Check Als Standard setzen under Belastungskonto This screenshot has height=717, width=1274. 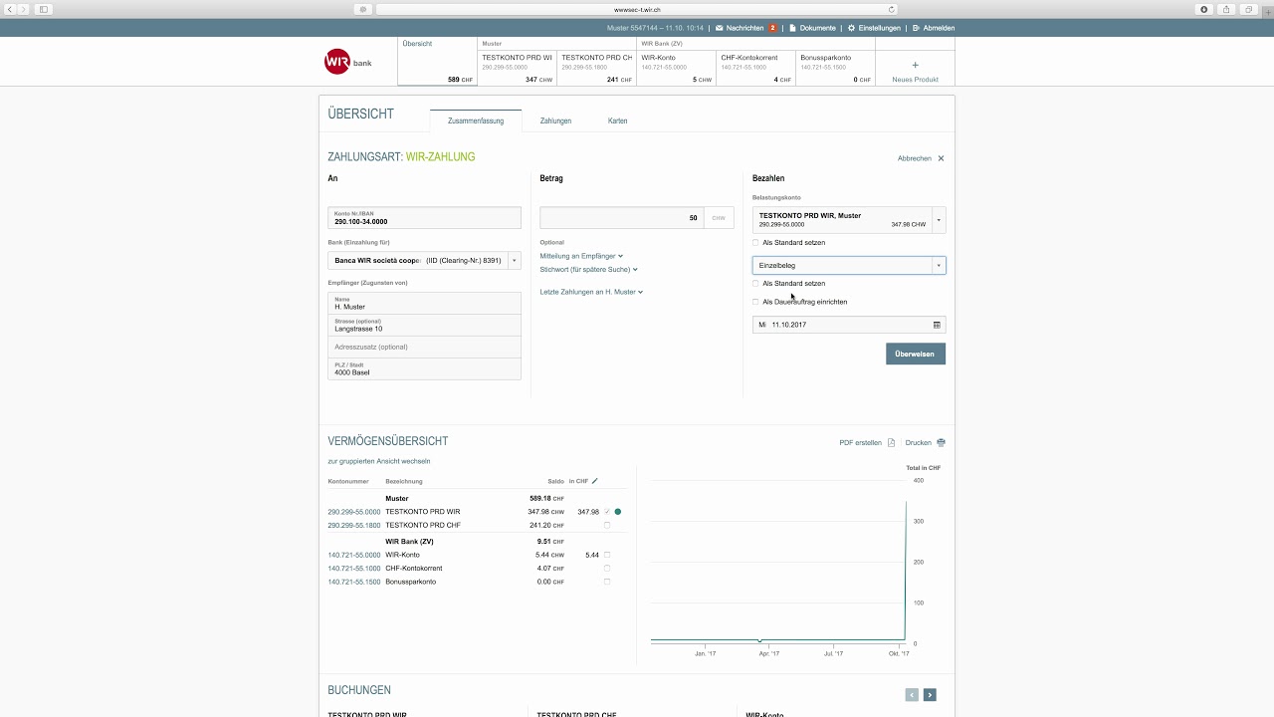(x=755, y=243)
